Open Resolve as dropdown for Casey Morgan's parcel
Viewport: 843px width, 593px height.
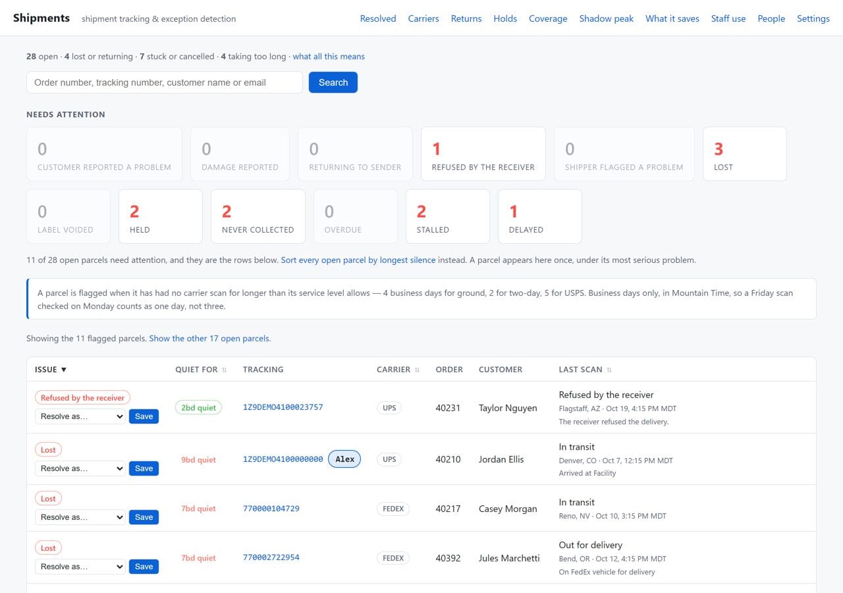[80, 517]
